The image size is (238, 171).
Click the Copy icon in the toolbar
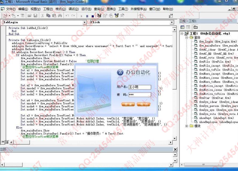coord(48,15)
